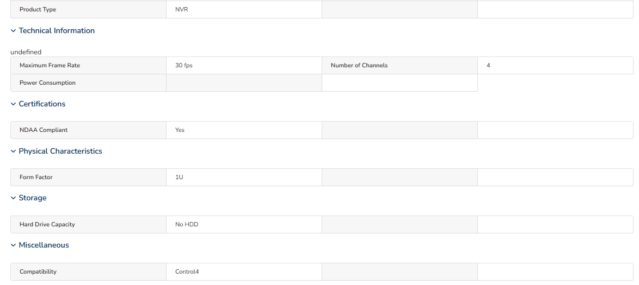Select the NDAA Compliant label cell

88,130
